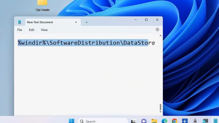This screenshot has height=123, width=219.
Task: Click the vertical scrollbar thumb in Notepad
Action: tap(160, 107)
